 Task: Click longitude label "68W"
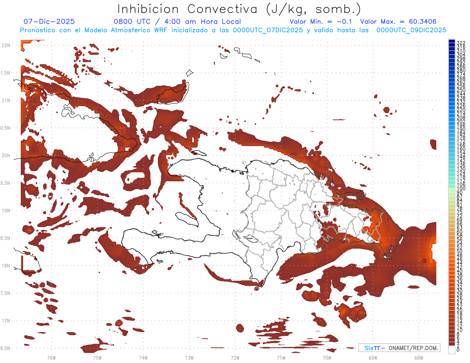(419, 358)
